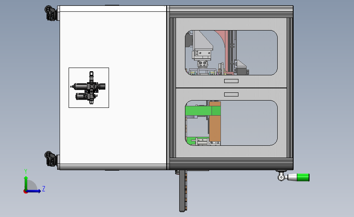Click the Z axis label
354x217 pixels.
coord(44,189)
